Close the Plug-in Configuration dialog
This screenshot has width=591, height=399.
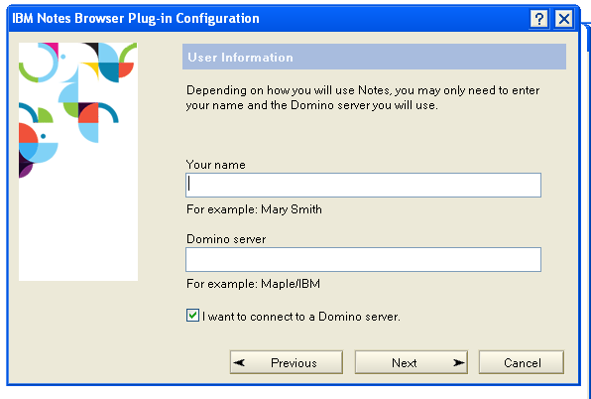click(x=564, y=18)
